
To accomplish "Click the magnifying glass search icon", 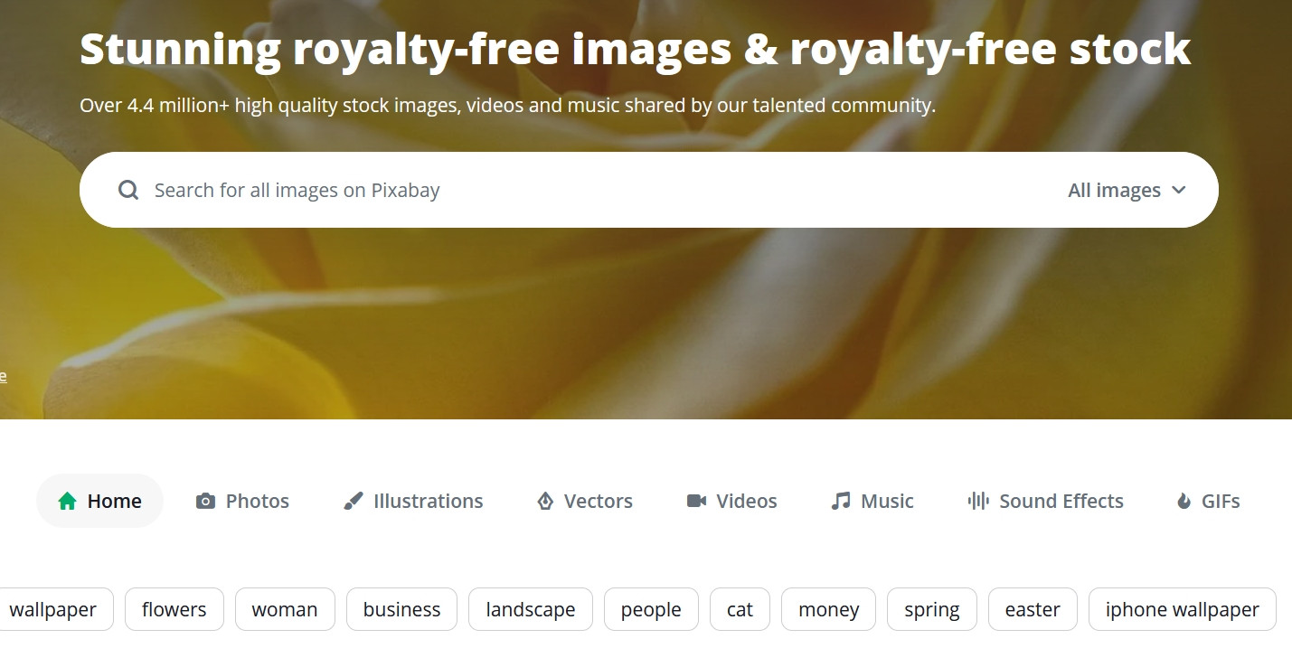I will tap(128, 190).
